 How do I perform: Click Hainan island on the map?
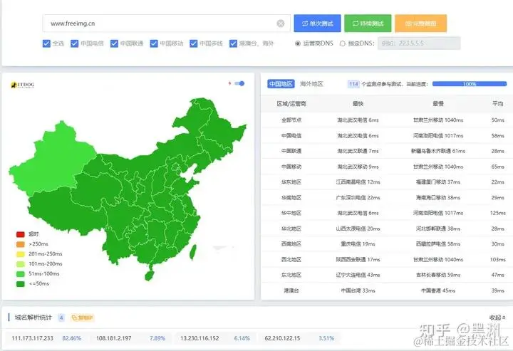click(149, 276)
